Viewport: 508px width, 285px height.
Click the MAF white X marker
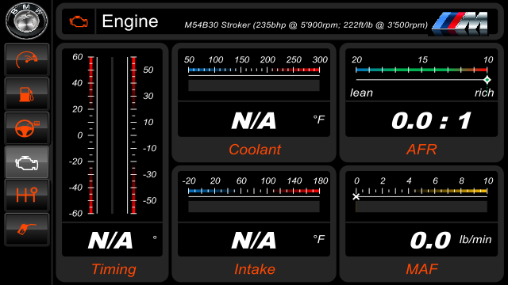[x=356, y=196]
